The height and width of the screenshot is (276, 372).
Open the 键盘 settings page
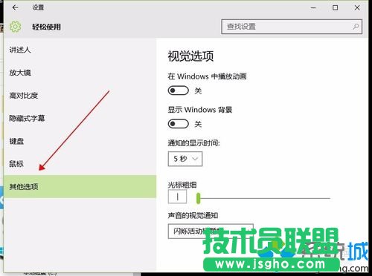point(16,141)
